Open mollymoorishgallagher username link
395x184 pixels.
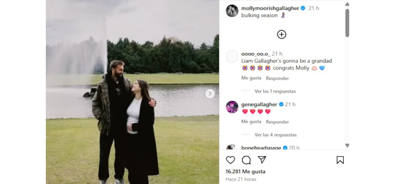click(270, 8)
